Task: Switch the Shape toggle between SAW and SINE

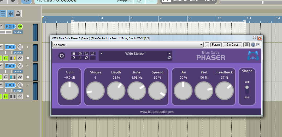Action: click(x=247, y=90)
